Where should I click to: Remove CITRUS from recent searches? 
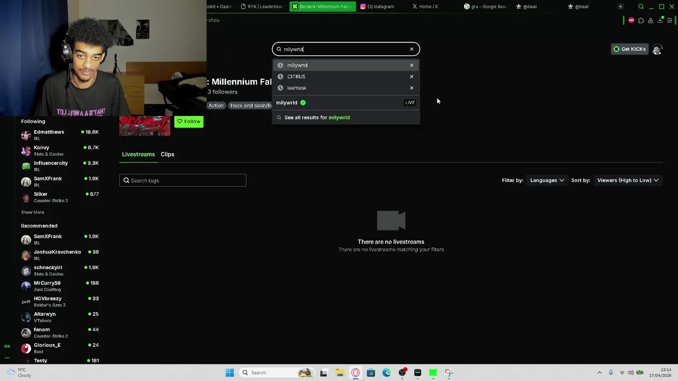412,77
